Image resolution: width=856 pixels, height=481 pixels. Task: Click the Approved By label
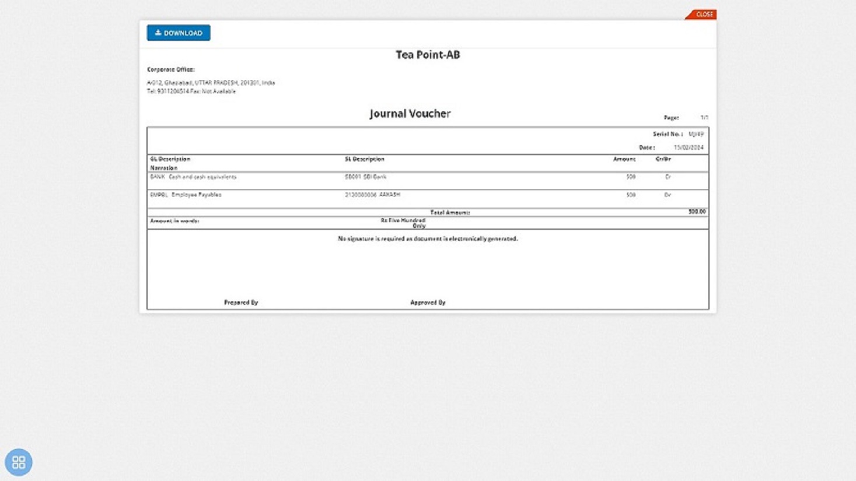click(x=428, y=303)
